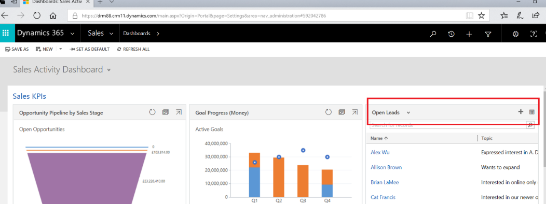The image size is (546, 204).
Task: Enlarge the Goal Progress (Money) chart
Action: coord(355,112)
